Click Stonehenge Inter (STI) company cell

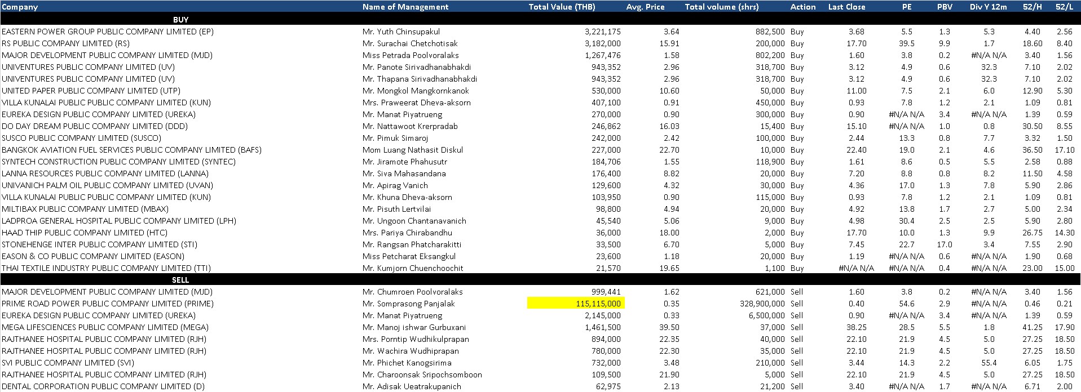pos(99,244)
